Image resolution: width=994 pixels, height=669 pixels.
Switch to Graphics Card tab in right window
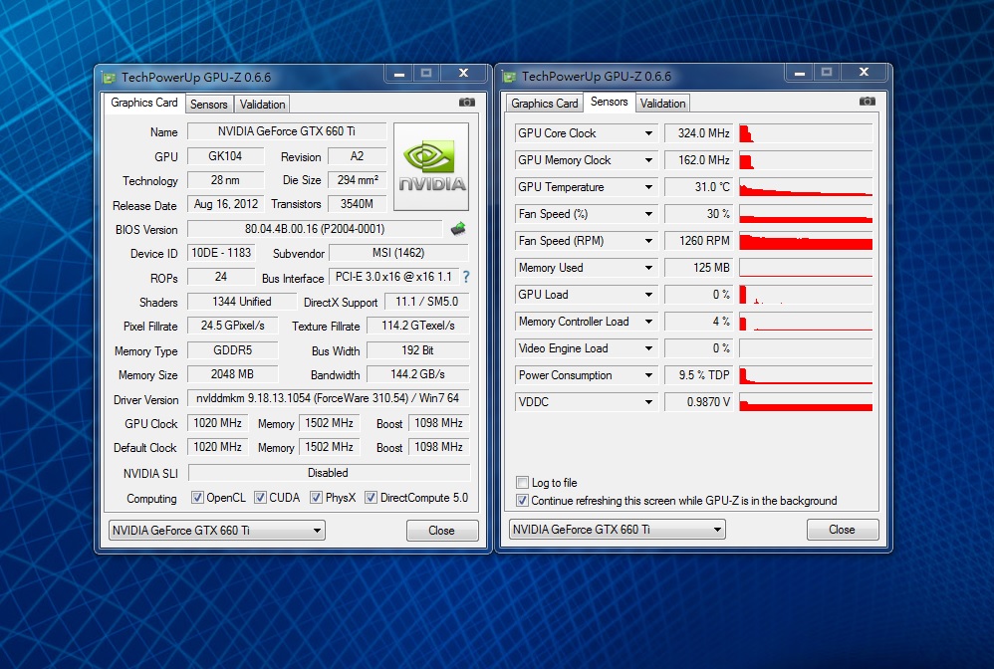pos(545,104)
